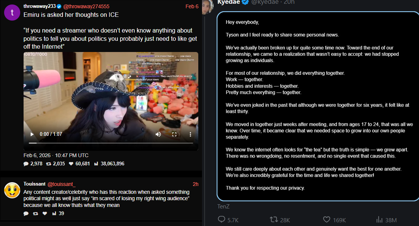Screen dimensions: 419x226
Task: Click the video progress bar
Action: 111,143
